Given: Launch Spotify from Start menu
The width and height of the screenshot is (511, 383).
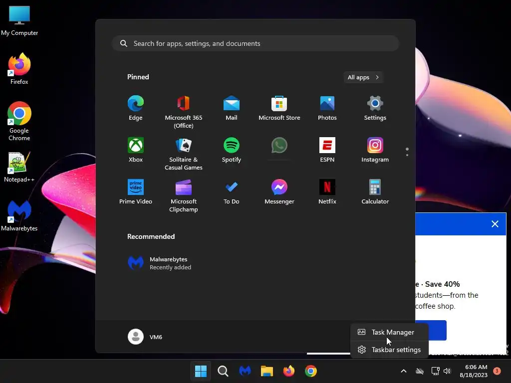Looking at the screenshot, I should coord(232,150).
